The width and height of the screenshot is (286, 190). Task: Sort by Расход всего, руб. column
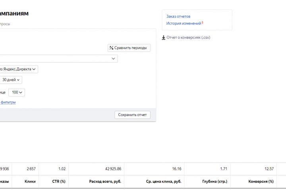tap(105, 181)
